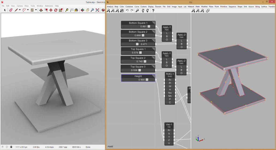Screen dimensions: 276x150
Task: Choose the Paint Bucket tool
Action: (x=76, y=10)
